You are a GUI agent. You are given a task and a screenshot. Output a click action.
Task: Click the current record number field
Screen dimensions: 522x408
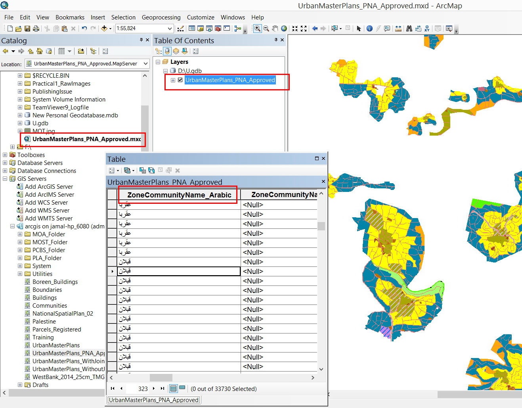pos(137,389)
